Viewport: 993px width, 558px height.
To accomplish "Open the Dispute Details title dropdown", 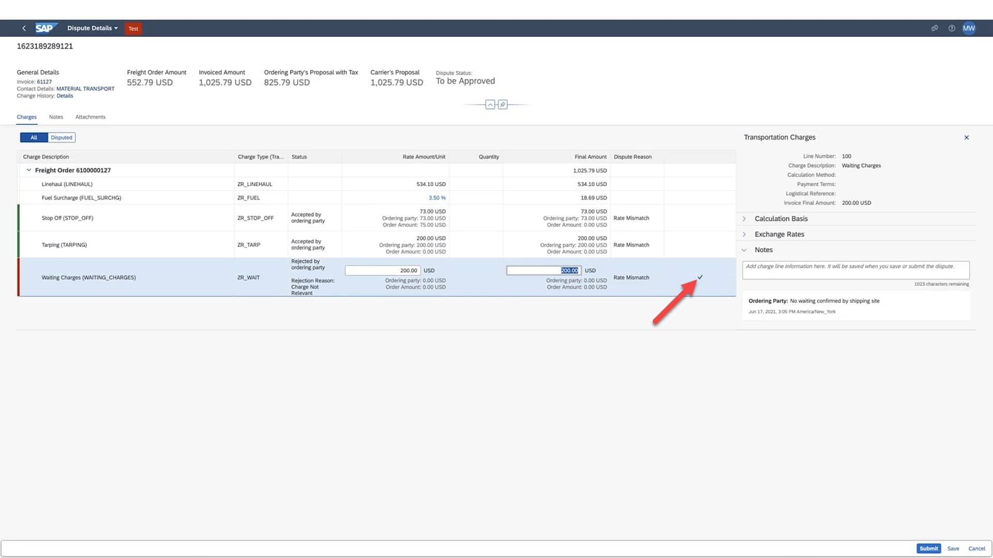I will (93, 28).
